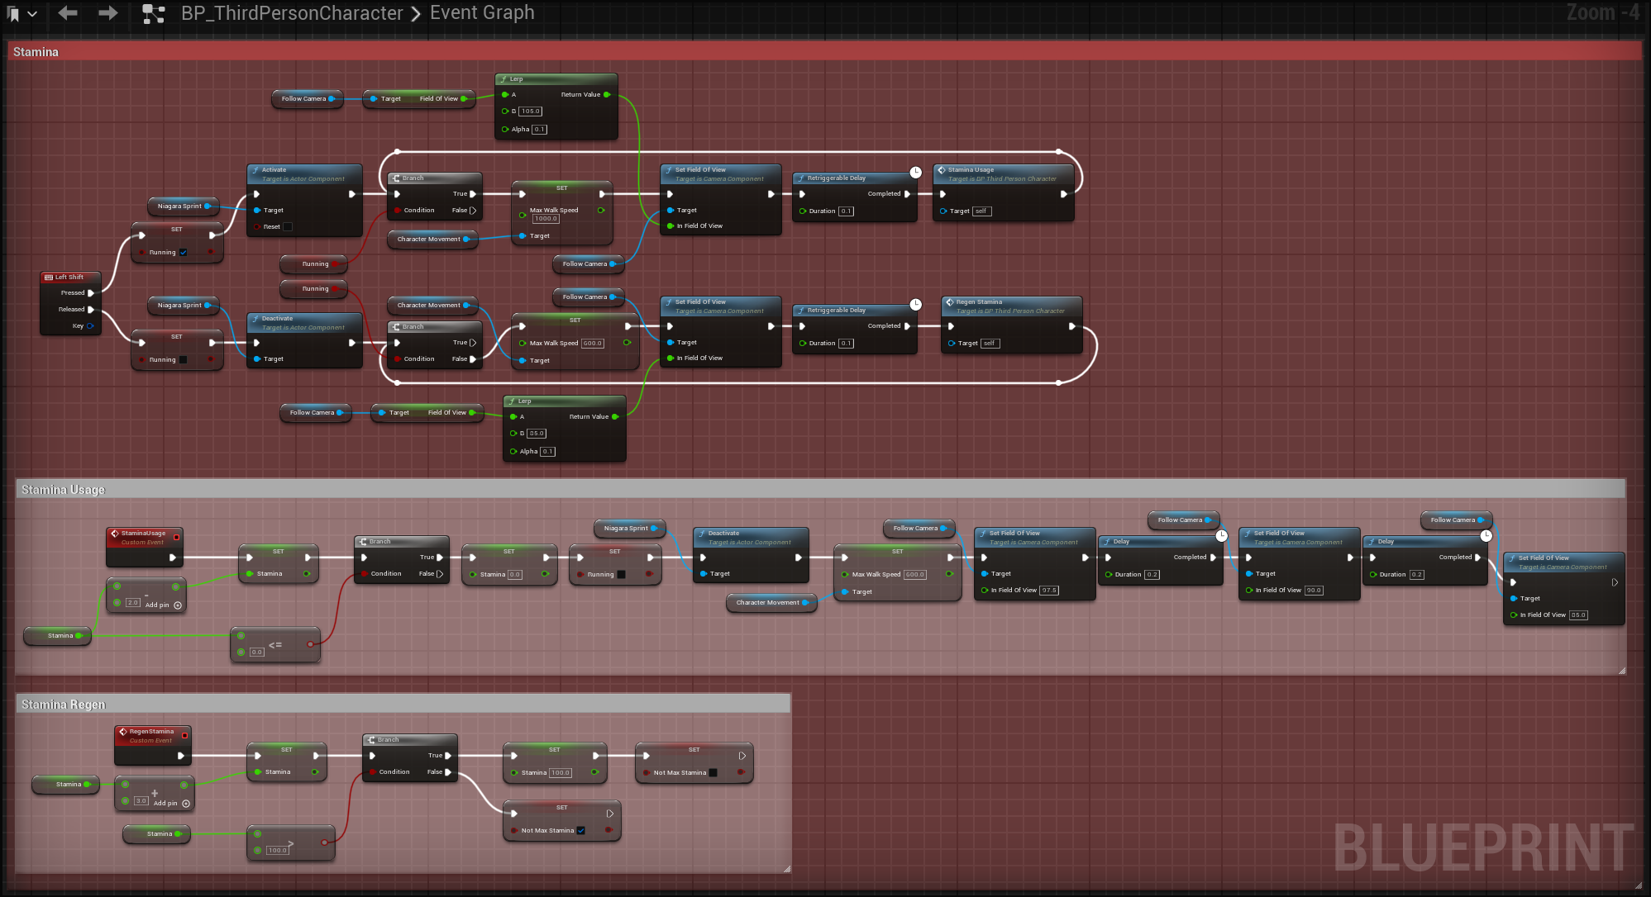Click Add pin plus on subtract node
Viewport: 1651px width, 897px height.
pos(178,605)
